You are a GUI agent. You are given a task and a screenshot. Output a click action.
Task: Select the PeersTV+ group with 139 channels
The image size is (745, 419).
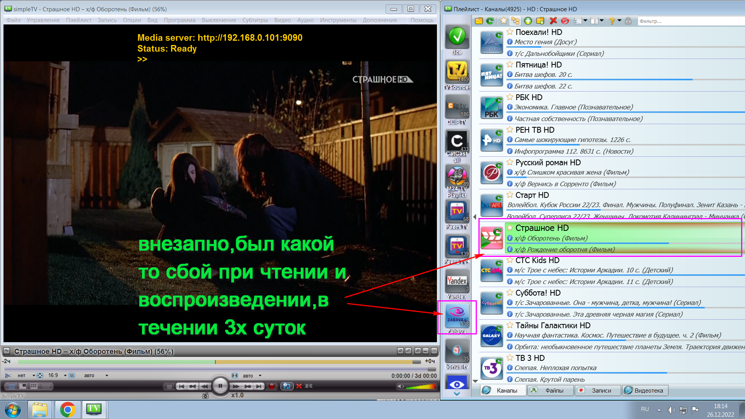point(457,249)
